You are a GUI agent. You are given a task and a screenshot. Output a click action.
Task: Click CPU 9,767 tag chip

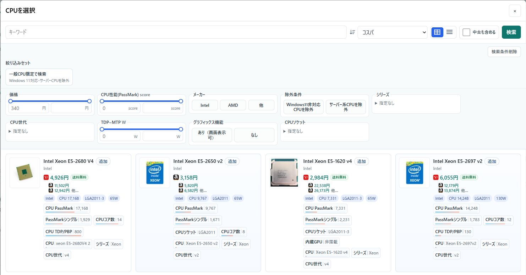pos(198,198)
